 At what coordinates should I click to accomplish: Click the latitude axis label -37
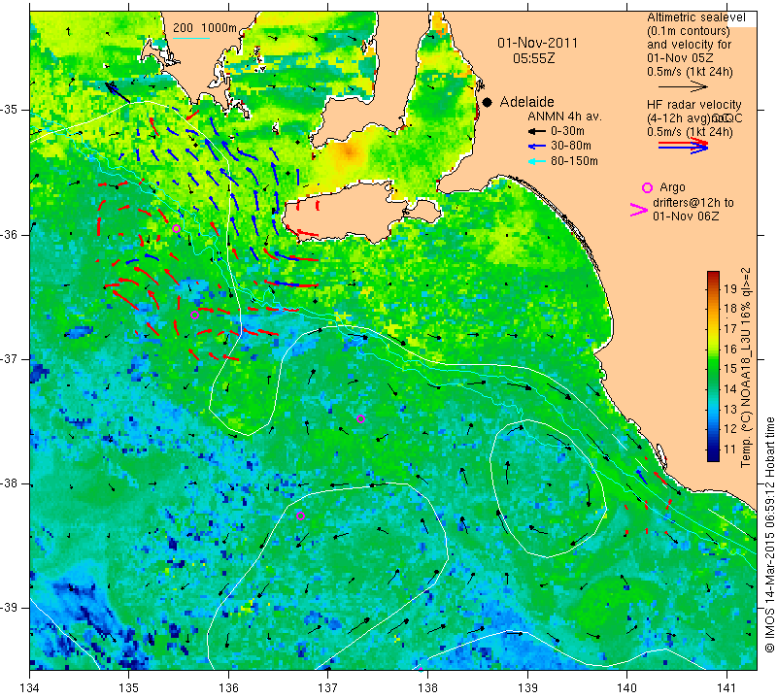coord(10,358)
